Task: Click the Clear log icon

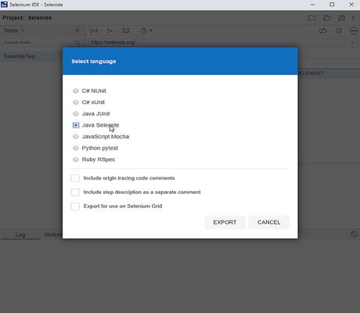Action: pos(354,234)
